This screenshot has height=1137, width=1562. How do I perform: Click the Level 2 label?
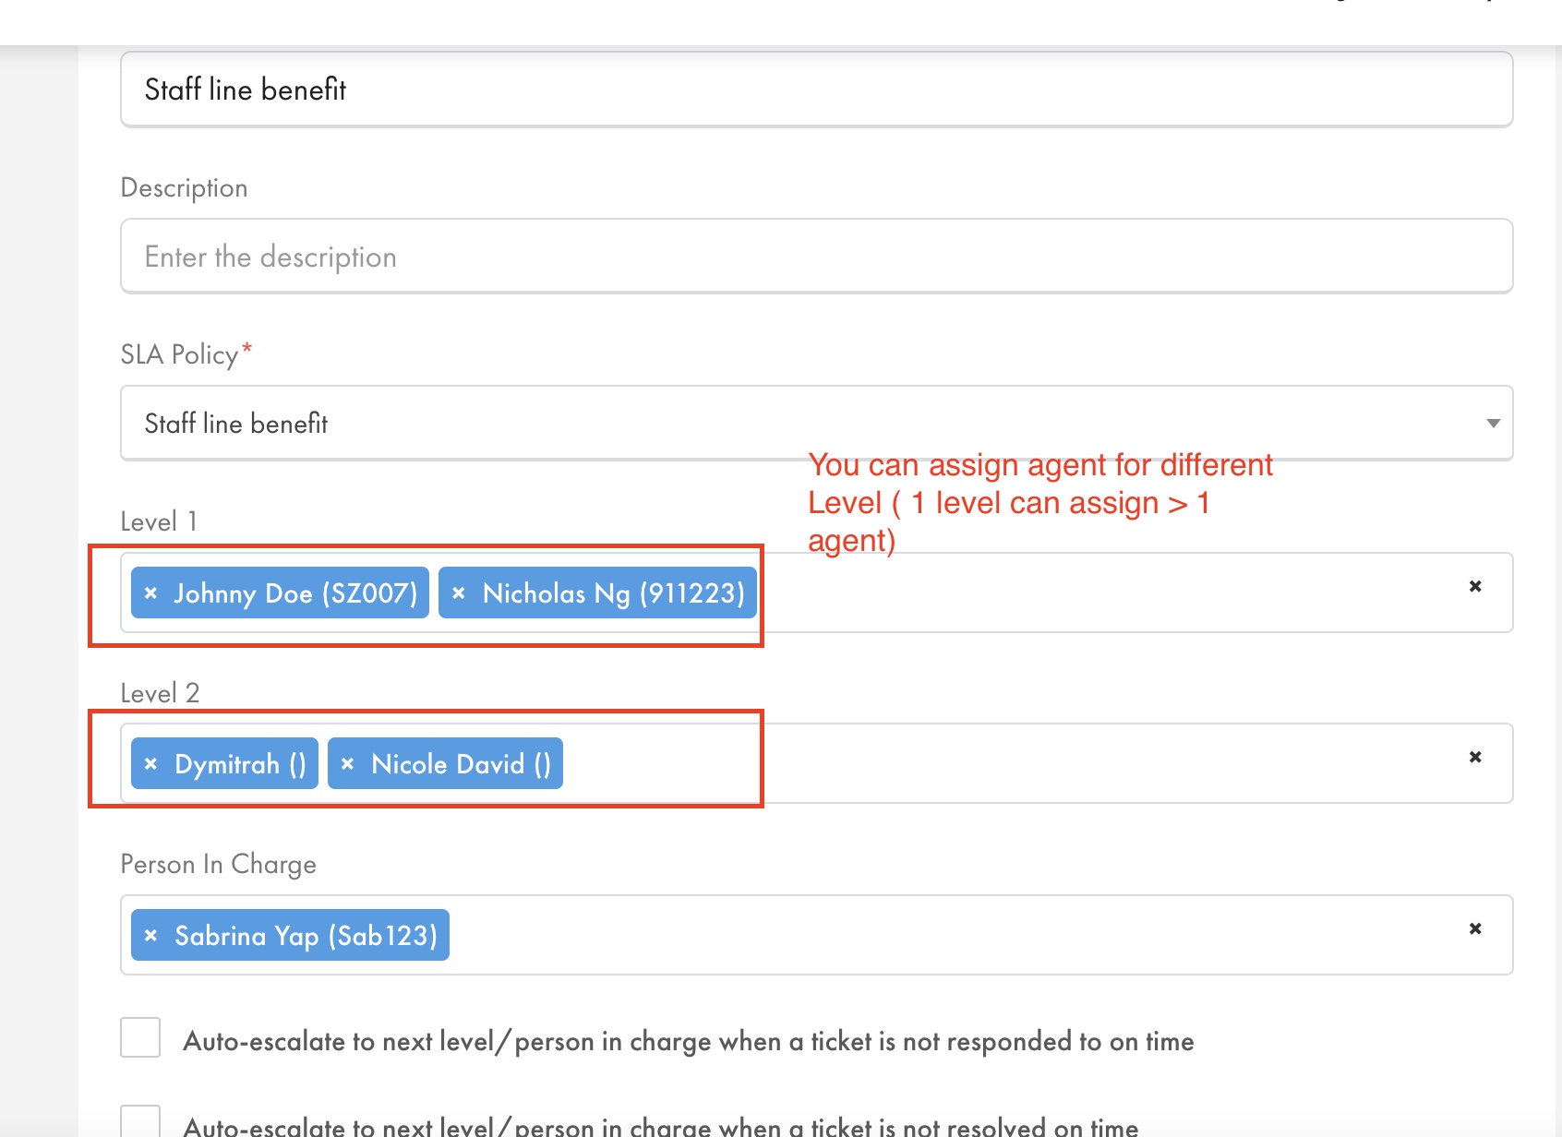pos(160,692)
